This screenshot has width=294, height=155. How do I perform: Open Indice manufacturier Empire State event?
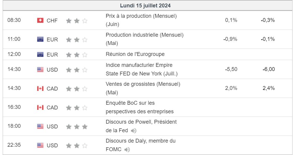(x=142, y=69)
